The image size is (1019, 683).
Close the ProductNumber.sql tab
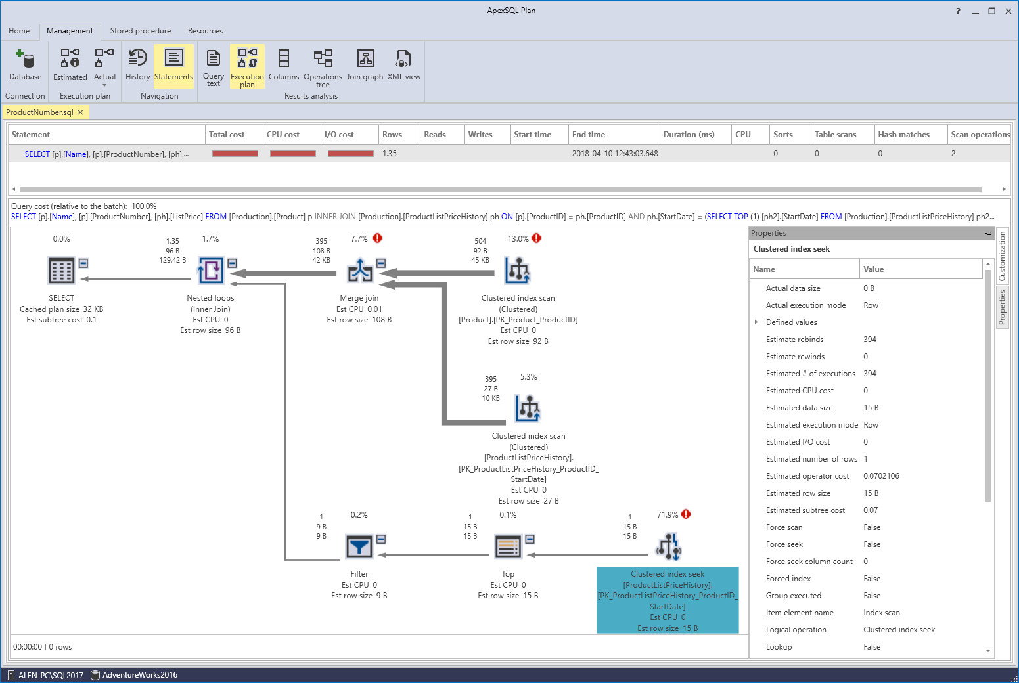[81, 112]
